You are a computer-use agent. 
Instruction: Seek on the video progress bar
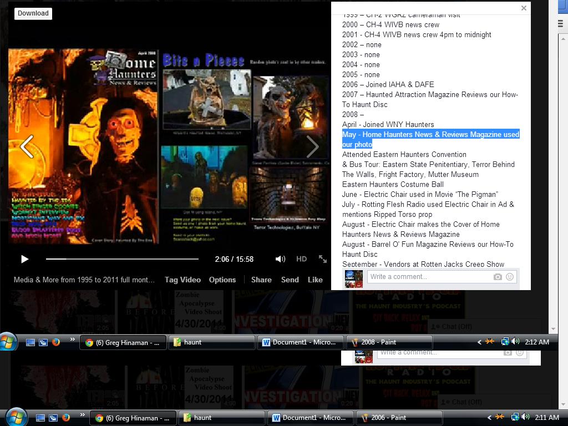[x=122, y=259]
